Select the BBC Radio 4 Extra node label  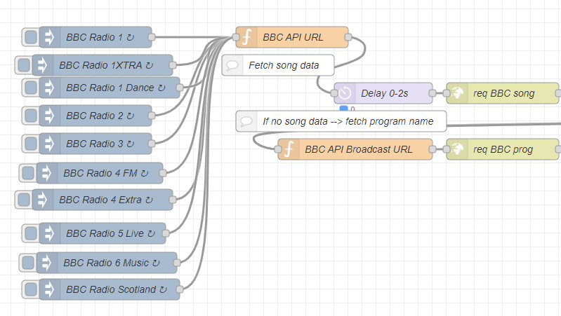click(106, 200)
